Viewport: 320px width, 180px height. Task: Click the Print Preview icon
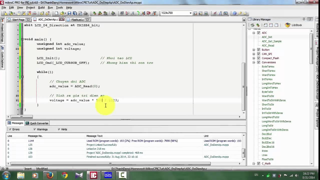point(80,13)
